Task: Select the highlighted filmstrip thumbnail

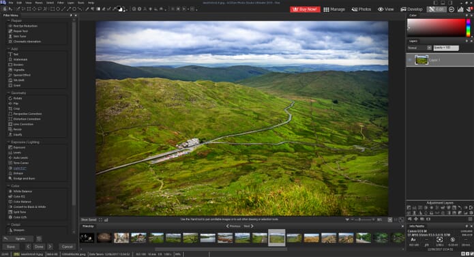Action: (277, 238)
